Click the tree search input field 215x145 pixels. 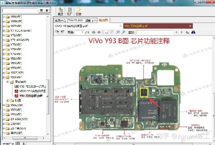[20, 10]
